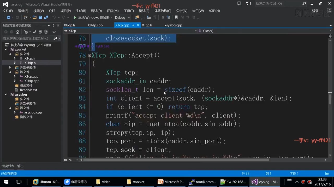Select XTcp.cpp file in Solution Explorer

31,76
